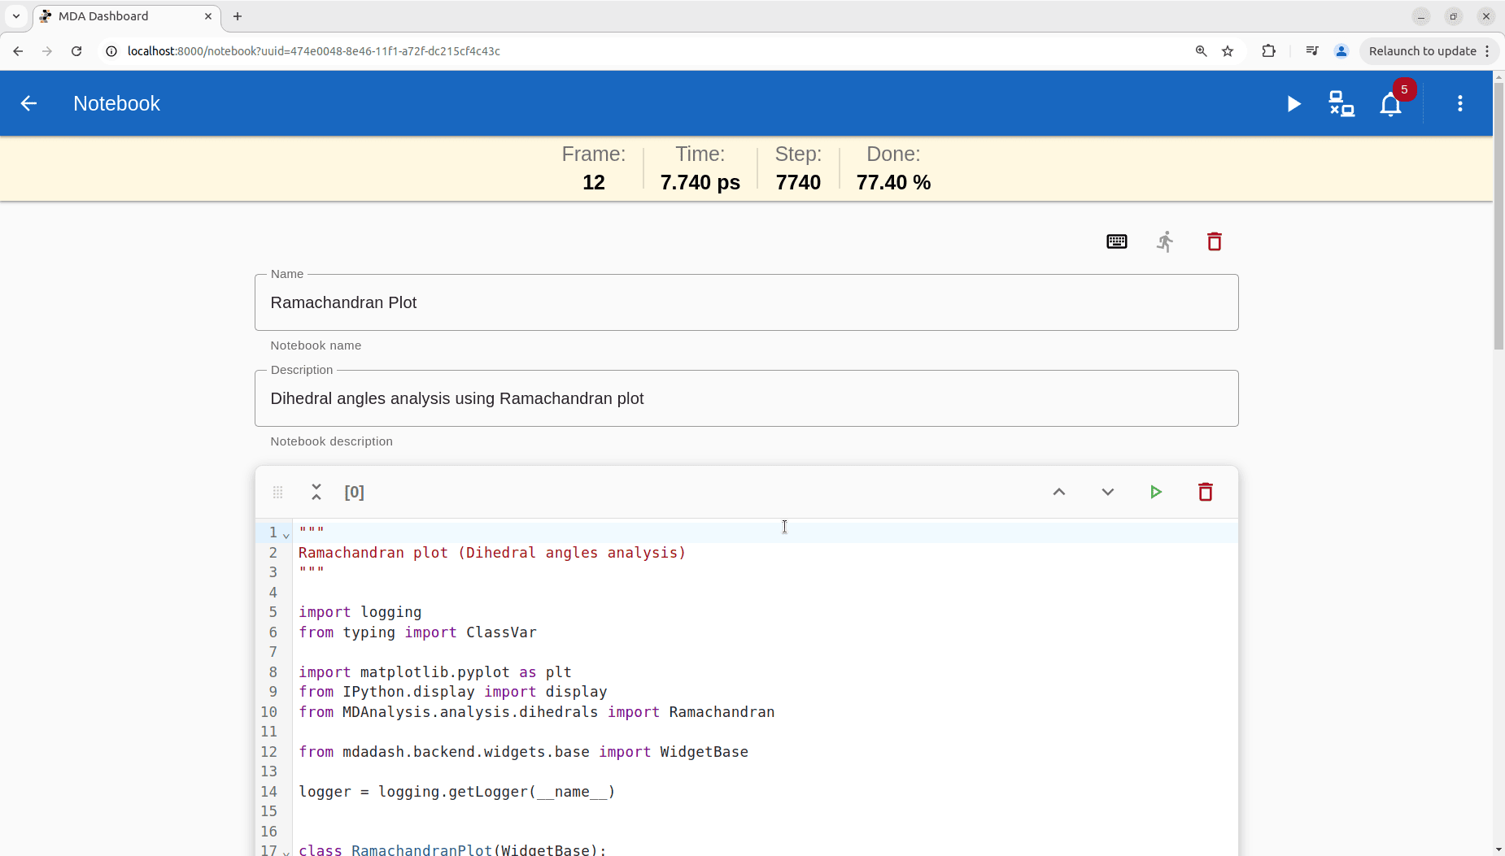The image size is (1505, 856).
Task: Delete cell [0] with red trash icon
Action: click(x=1206, y=492)
